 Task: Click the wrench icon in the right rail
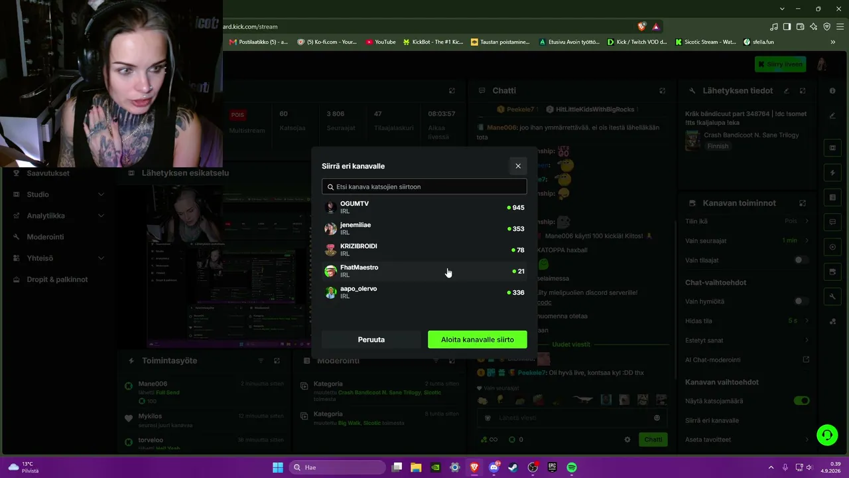[832, 296]
